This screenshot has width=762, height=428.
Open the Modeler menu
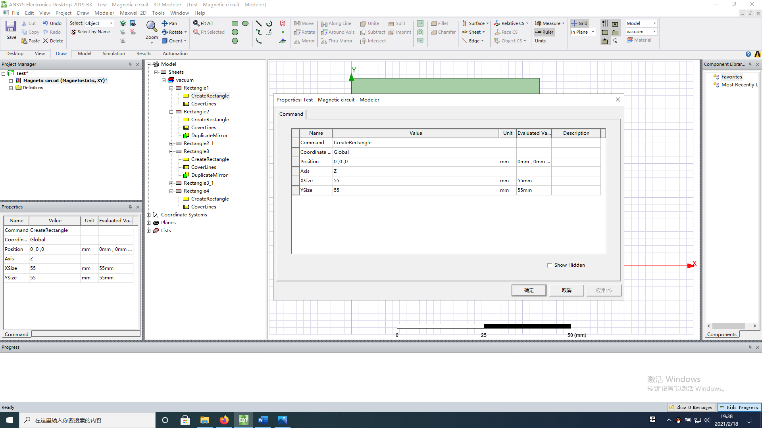tap(104, 13)
